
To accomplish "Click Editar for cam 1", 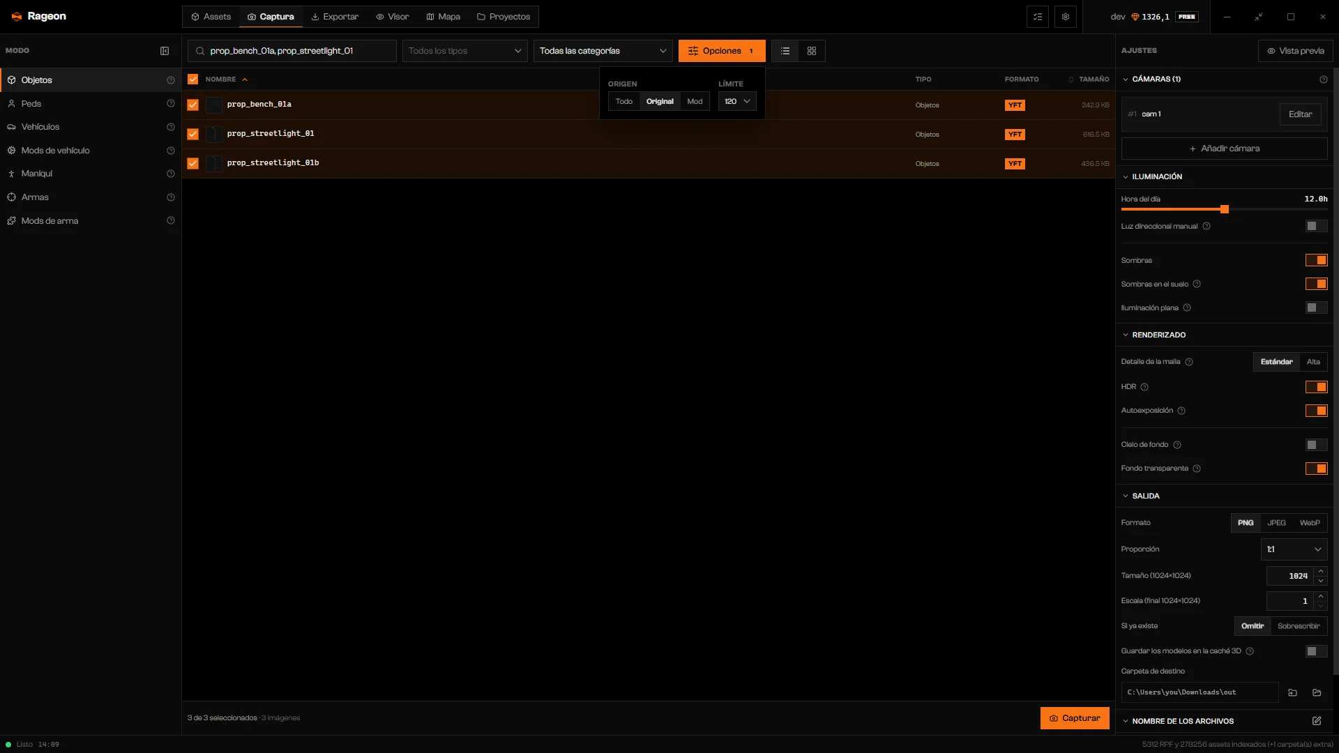I will coord(1300,114).
